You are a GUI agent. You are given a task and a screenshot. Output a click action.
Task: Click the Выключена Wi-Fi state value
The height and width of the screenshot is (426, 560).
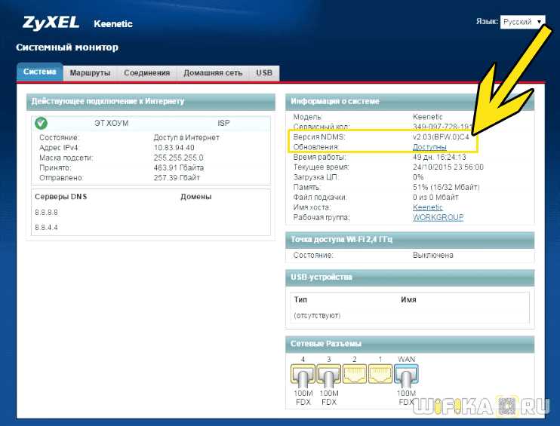[x=433, y=255]
